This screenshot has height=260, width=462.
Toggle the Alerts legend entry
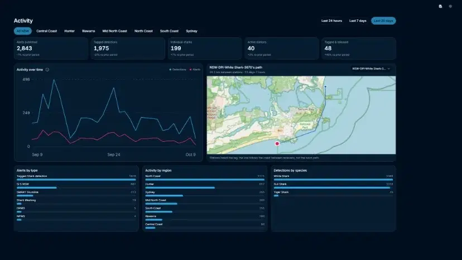pos(195,70)
